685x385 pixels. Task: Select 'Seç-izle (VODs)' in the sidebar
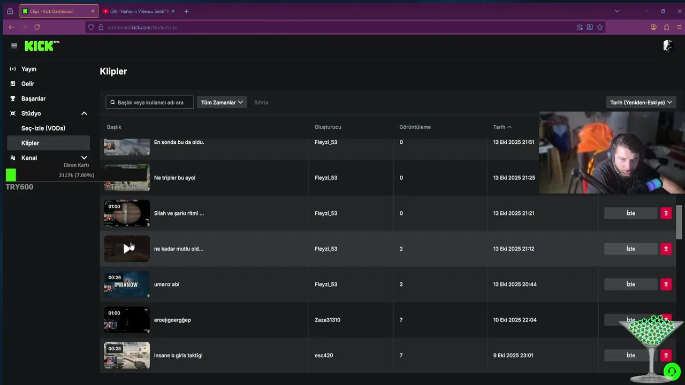pos(43,128)
